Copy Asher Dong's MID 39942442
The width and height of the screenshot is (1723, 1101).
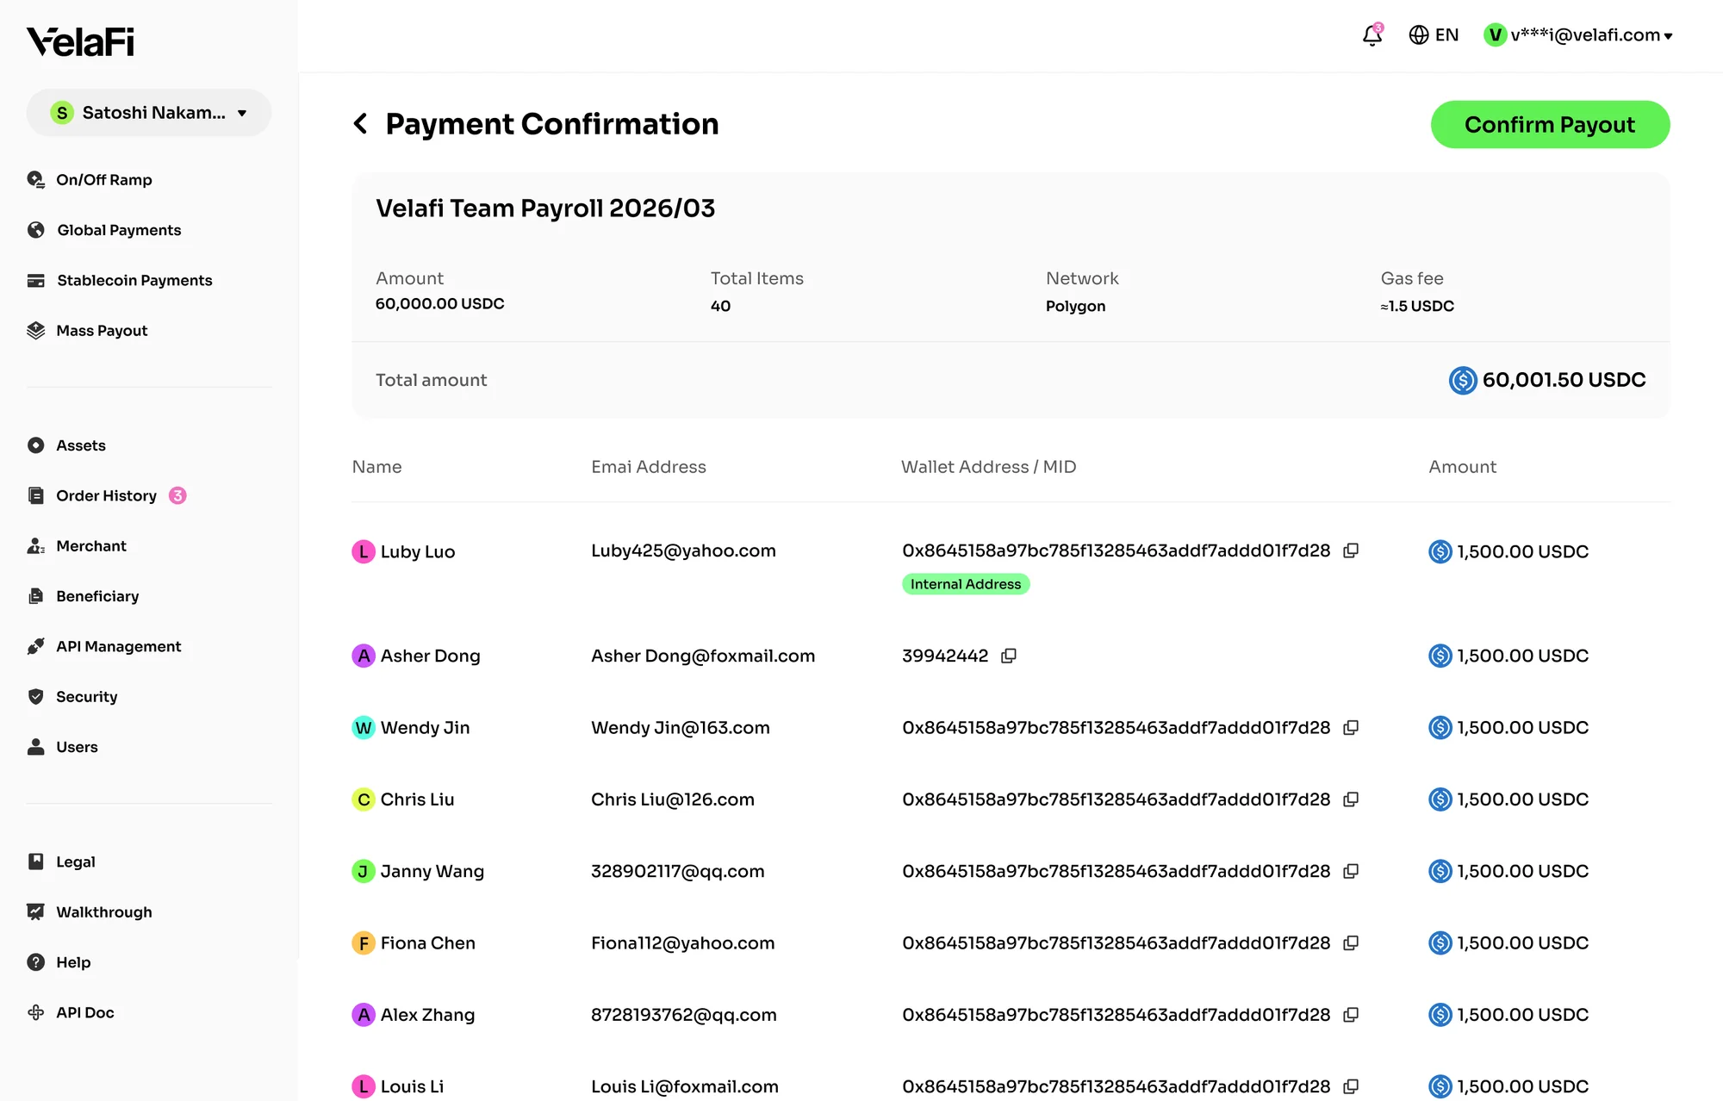(1009, 656)
